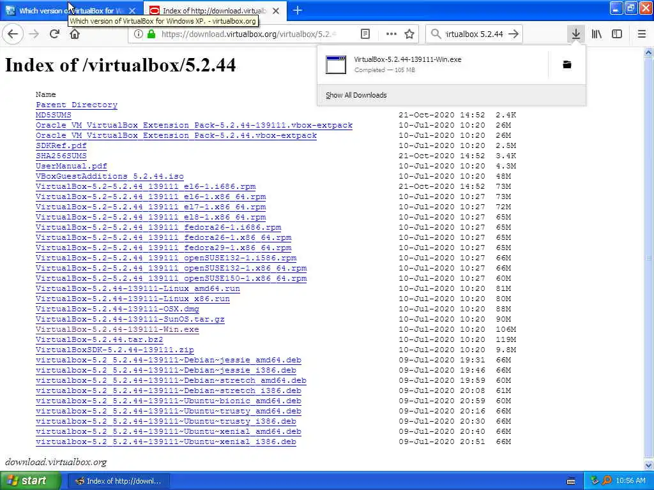The height and width of the screenshot is (490, 654).
Task: Click the Debian~stretch_i386.deb link
Action: 169,391
